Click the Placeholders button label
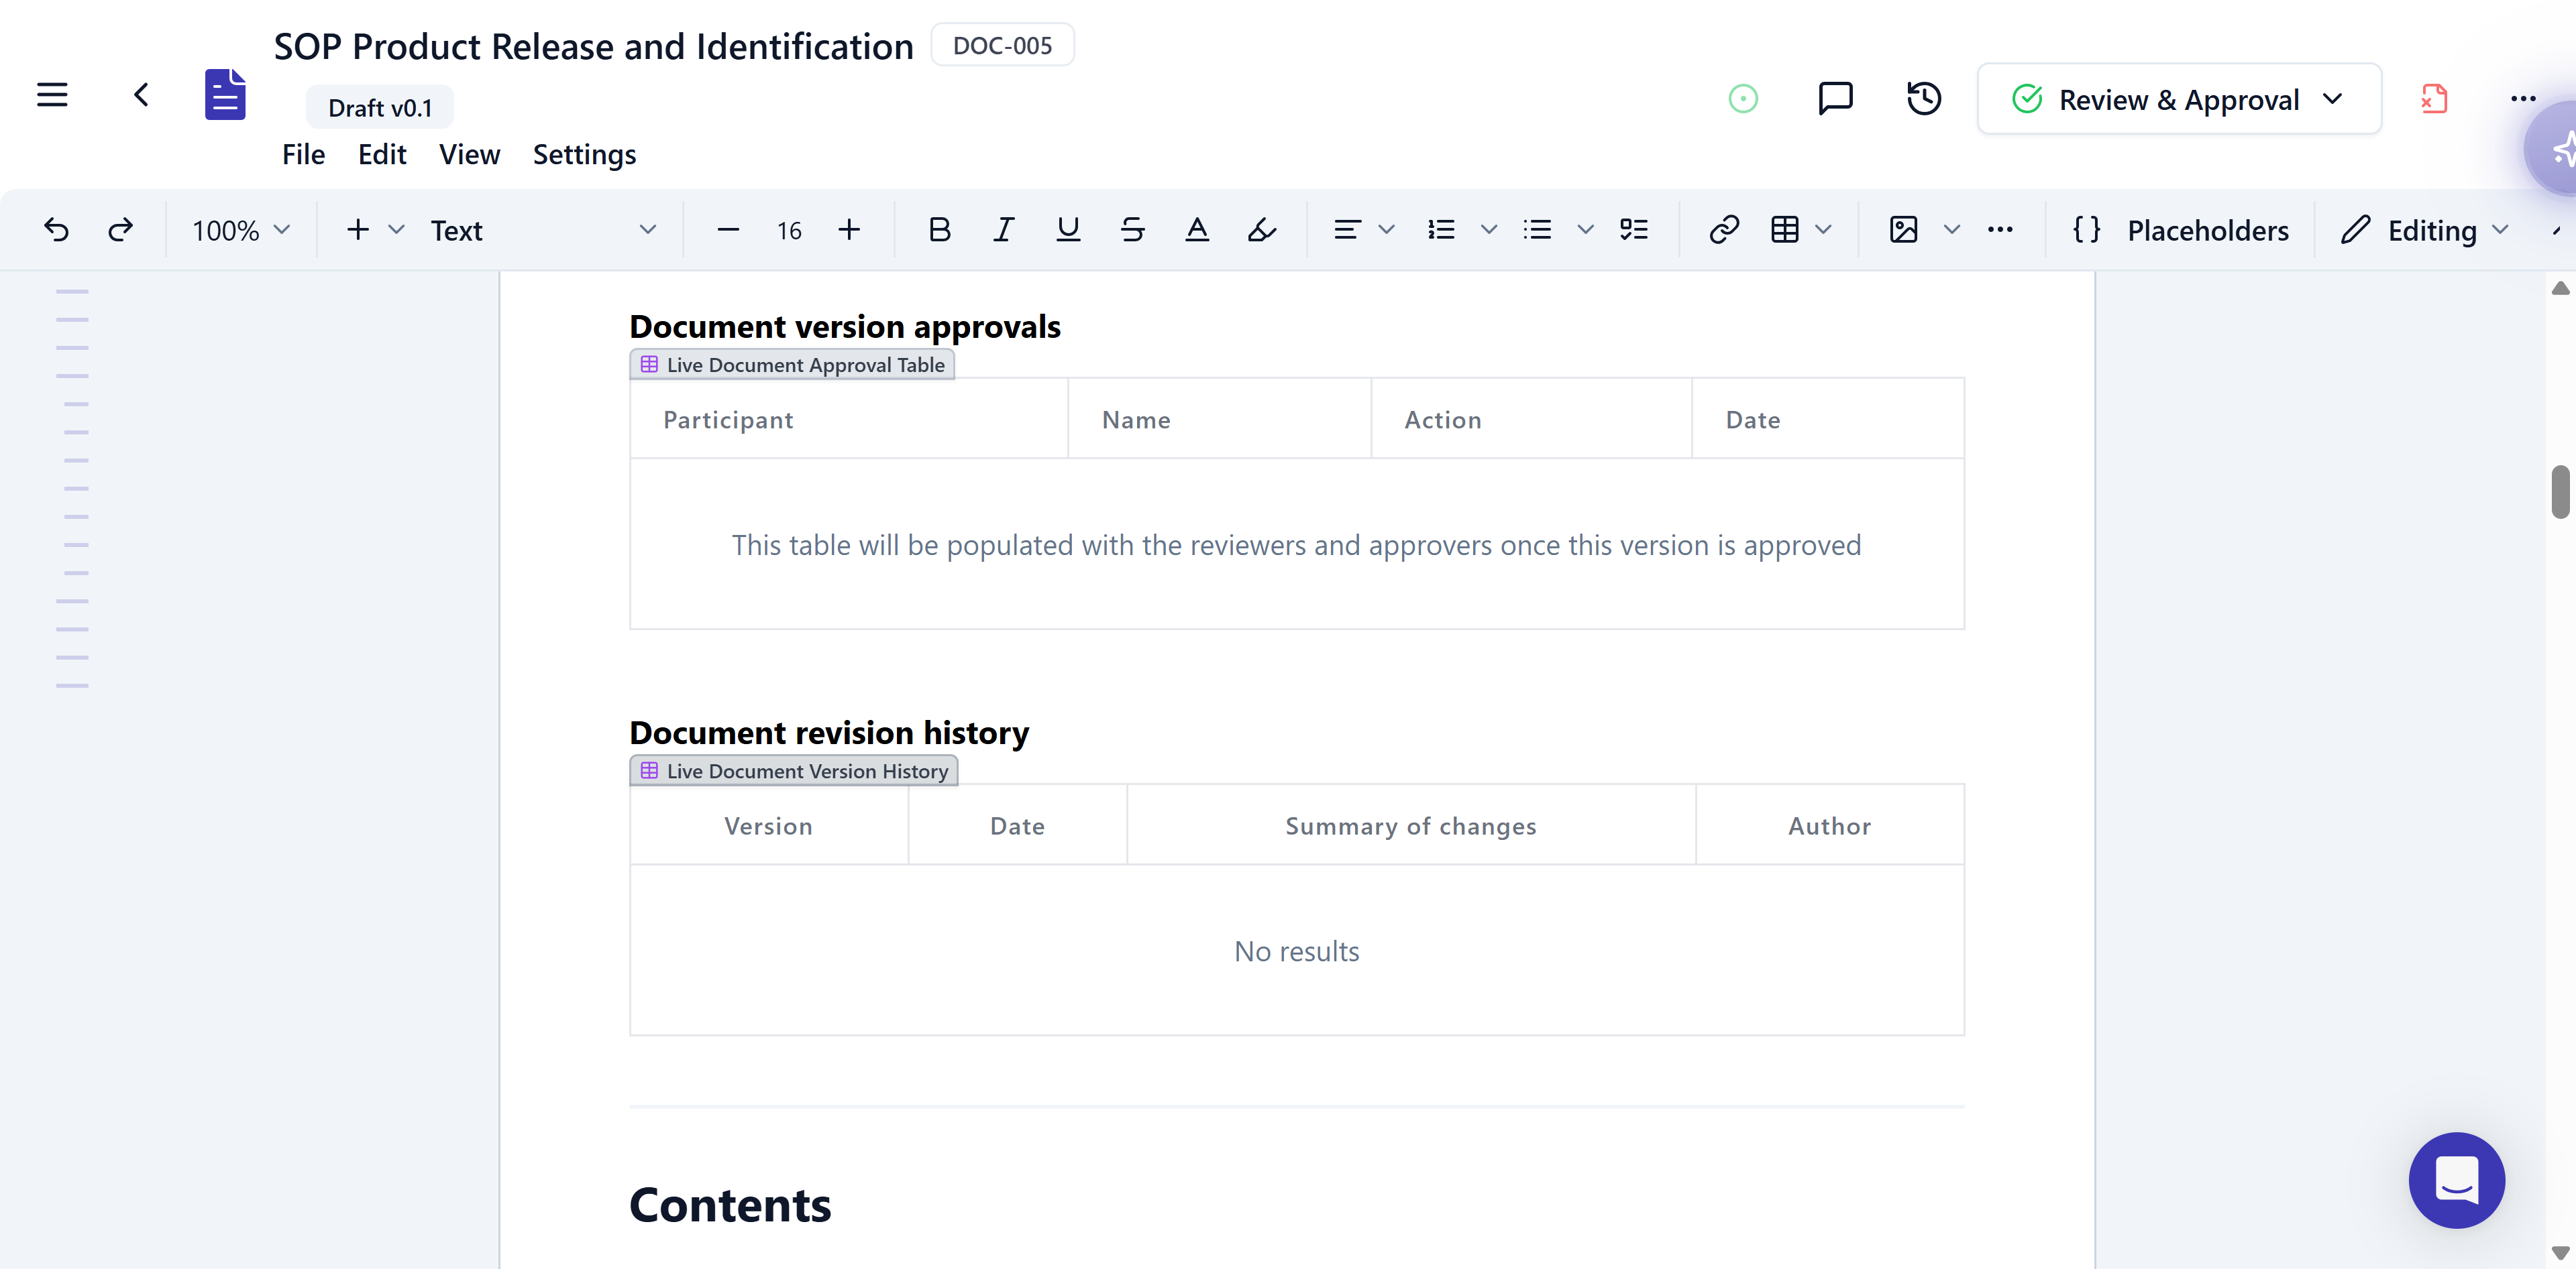 coord(2208,231)
